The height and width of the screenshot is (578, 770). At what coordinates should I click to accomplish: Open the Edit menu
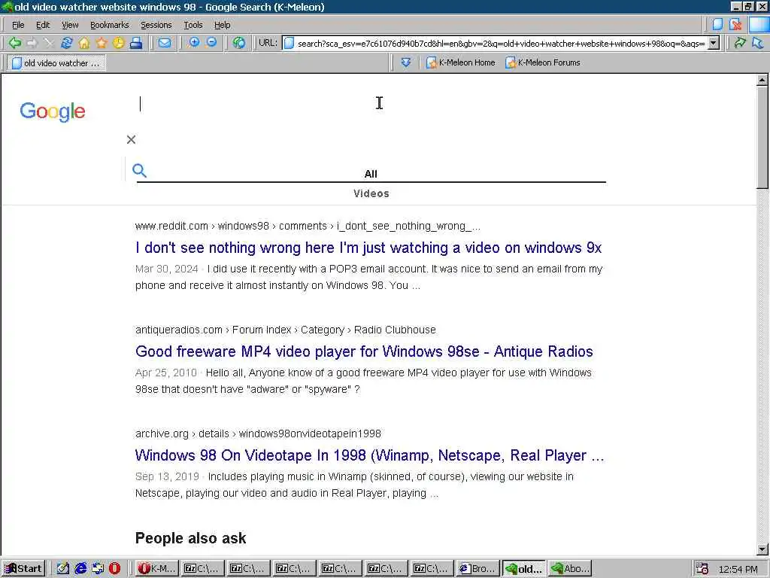click(x=43, y=25)
